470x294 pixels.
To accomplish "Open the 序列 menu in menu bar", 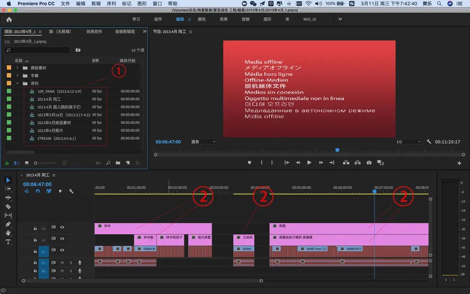I will pyautogui.click(x=111, y=3).
